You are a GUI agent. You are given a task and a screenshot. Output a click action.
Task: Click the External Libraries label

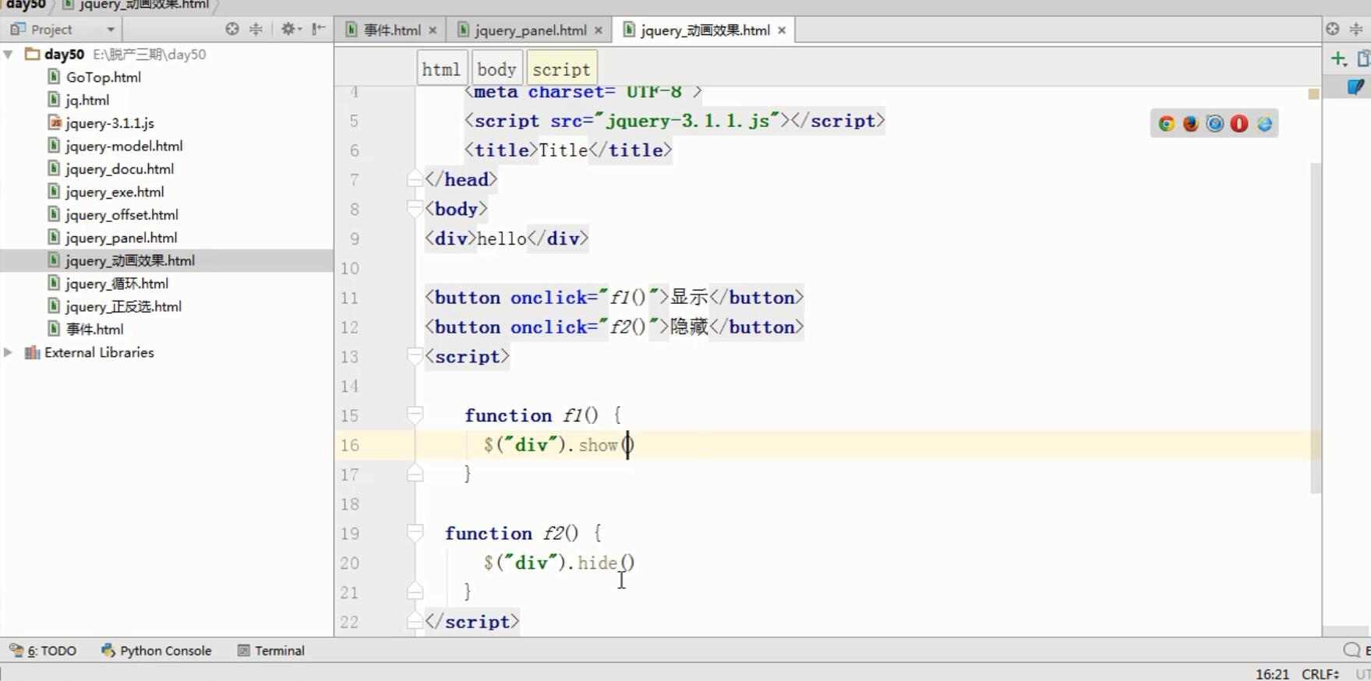pyautogui.click(x=99, y=352)
